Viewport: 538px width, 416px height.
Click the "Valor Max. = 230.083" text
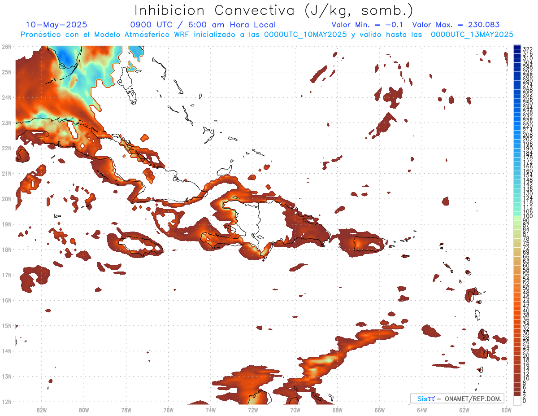(456, 25)
